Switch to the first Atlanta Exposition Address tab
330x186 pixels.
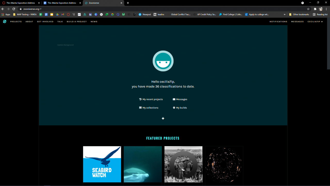pos(21,3)
